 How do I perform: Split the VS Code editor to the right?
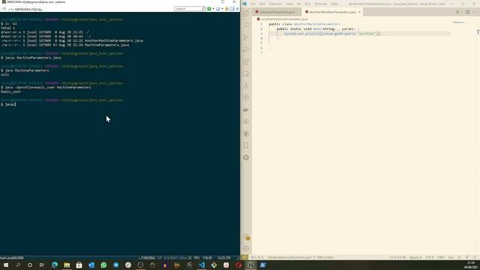click(x=468, y=12)
